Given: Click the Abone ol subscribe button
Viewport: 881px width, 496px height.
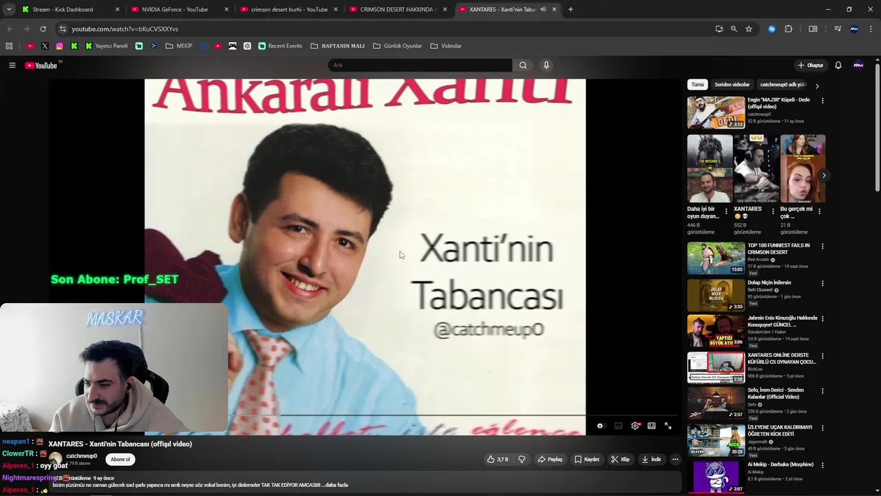Looking at the screenshot, I should [x=120, y=459].
